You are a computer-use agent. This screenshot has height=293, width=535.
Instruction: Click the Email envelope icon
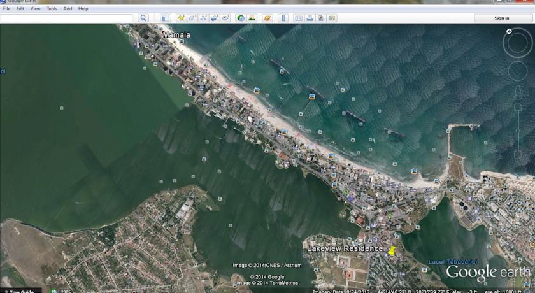pyautogui.click(x=299, y=18)
